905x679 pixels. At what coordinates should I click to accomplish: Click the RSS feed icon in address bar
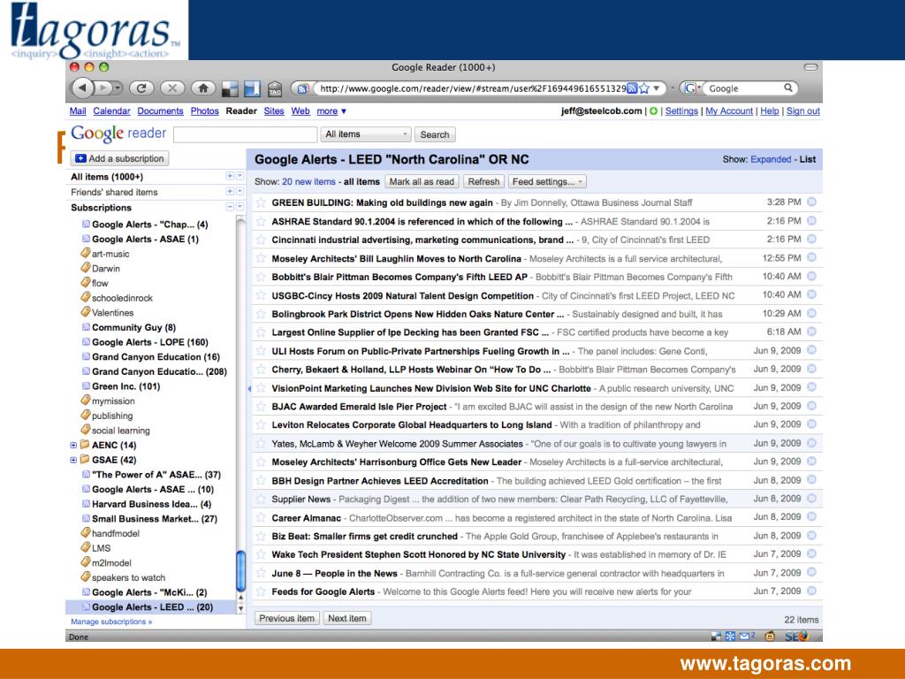632,88
